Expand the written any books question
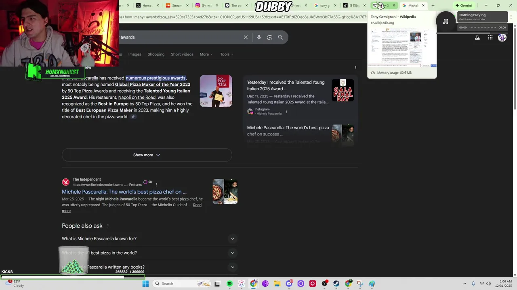This screenshot has width=517, height=290. pyautogui.click(x=149, y=267)
